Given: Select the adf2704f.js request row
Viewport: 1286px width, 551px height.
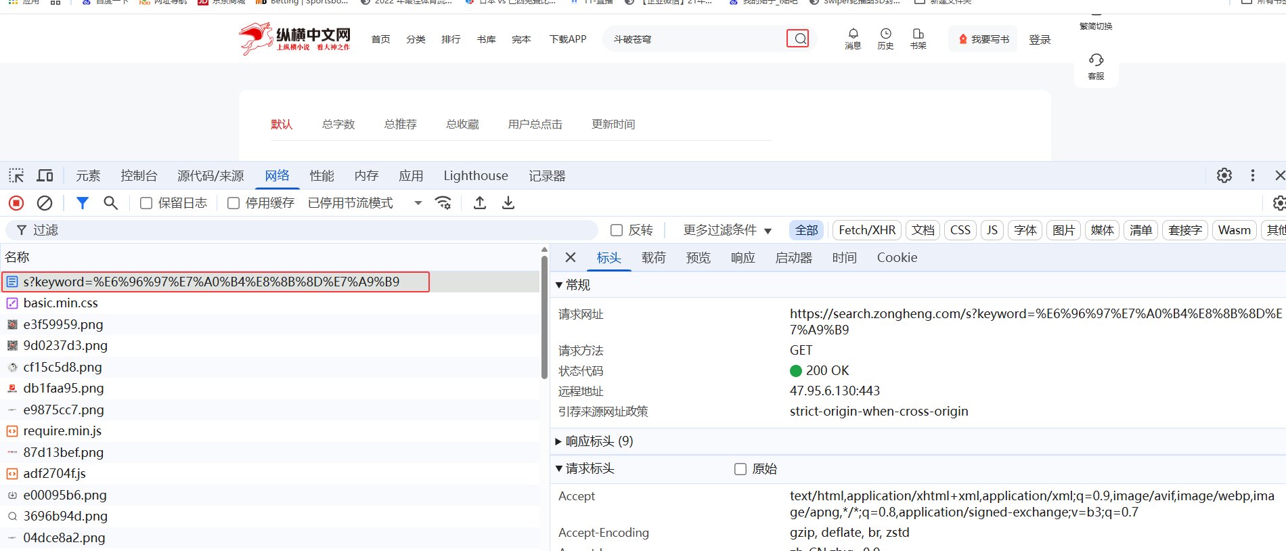Looking at the screenshot, I should click(271, 473).
